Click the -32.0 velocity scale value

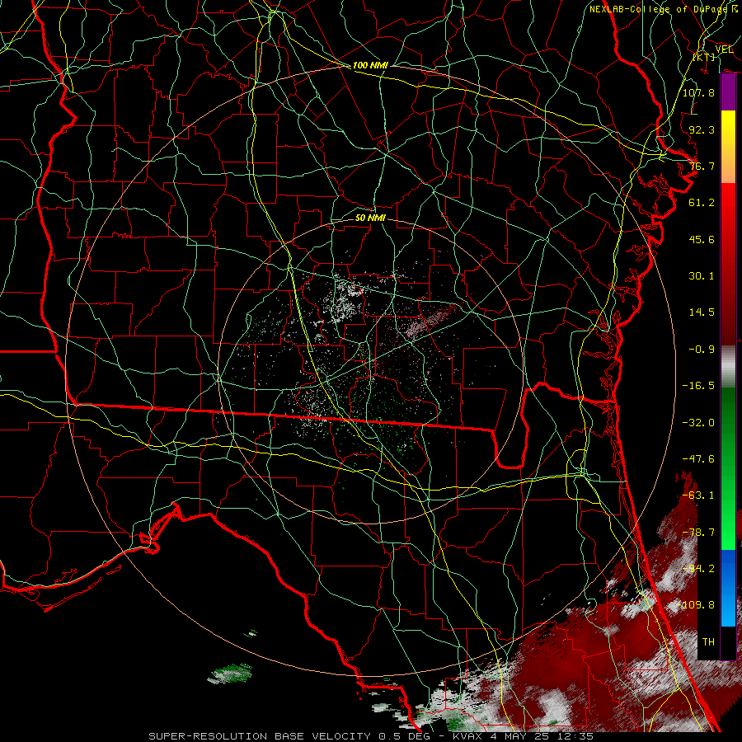(x=698, y=423)
